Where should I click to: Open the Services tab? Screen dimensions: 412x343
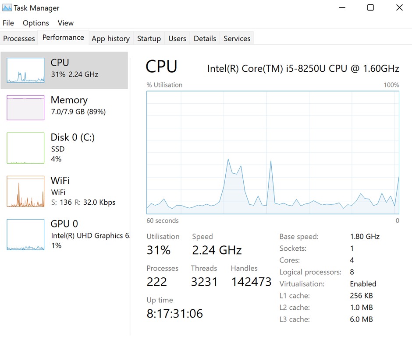click(x=236, y=38)
